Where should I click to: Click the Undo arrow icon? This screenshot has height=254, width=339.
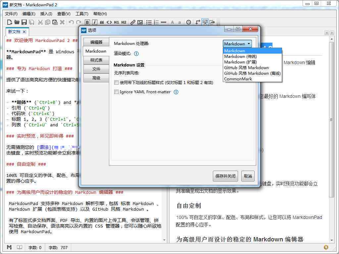click(71, 22)
